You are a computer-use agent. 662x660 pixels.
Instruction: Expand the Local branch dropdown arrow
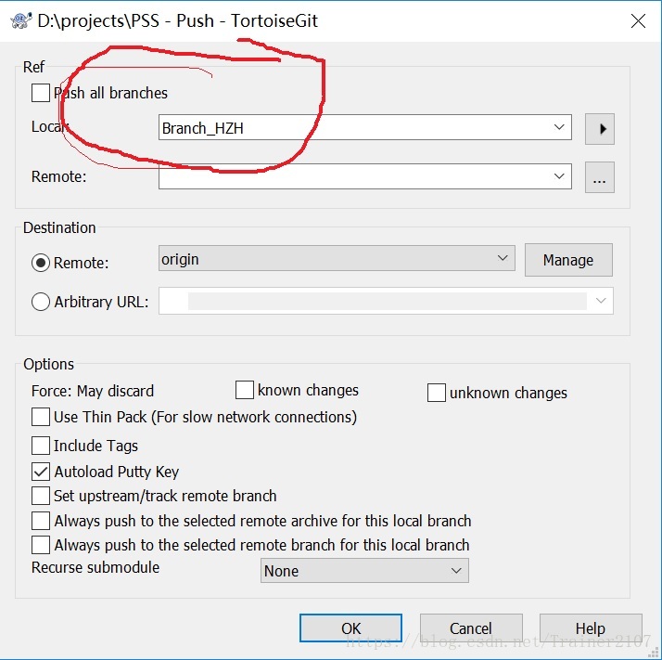click(559, 127)
